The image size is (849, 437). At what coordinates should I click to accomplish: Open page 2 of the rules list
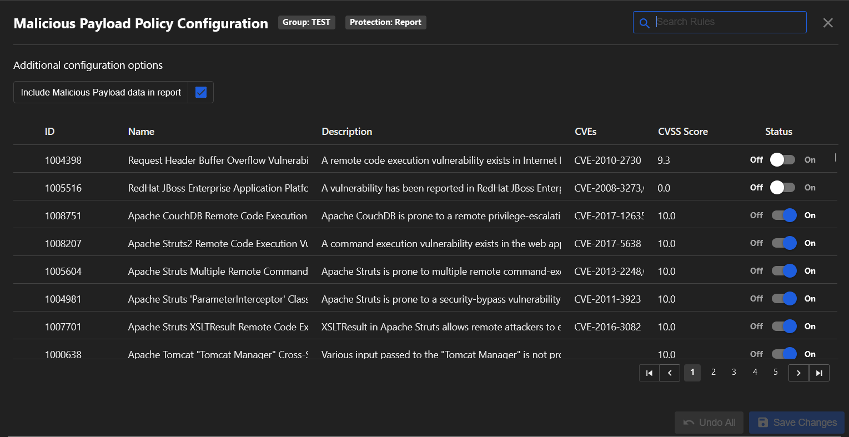pos(713,372)
